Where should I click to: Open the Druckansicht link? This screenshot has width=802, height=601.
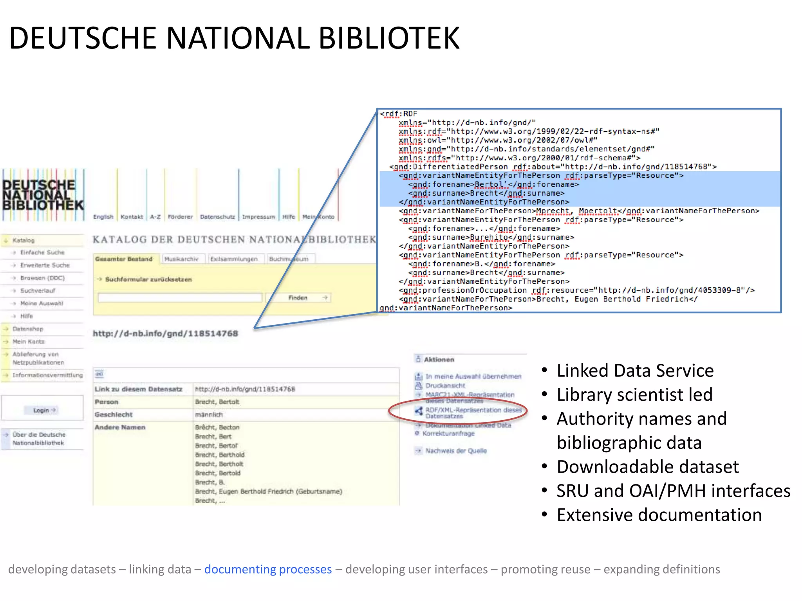pyautogui.click(x=445, y=385)
